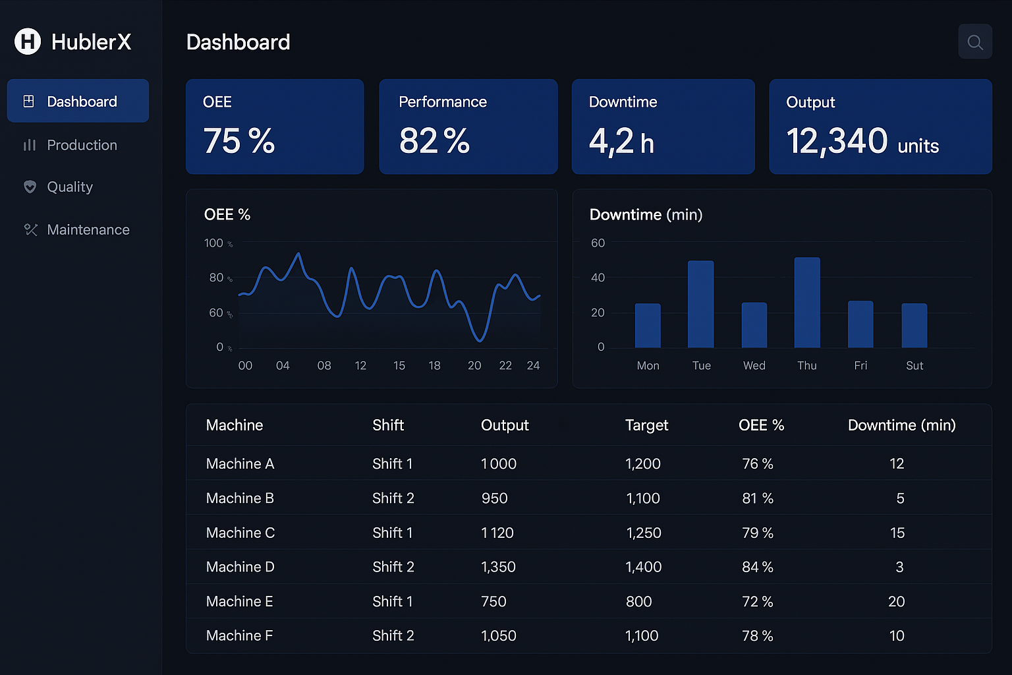This screenshot has height=675, width=1012.
Task: Click the OEE % chart title
Action: (227, 214)
